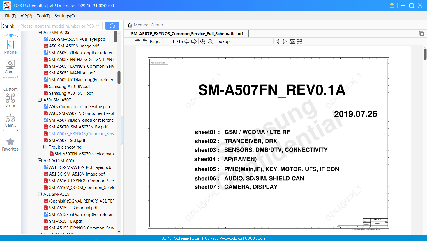This screenshot has width=427, height=241.
Task: Open Favorites
Action: (10, 144)
